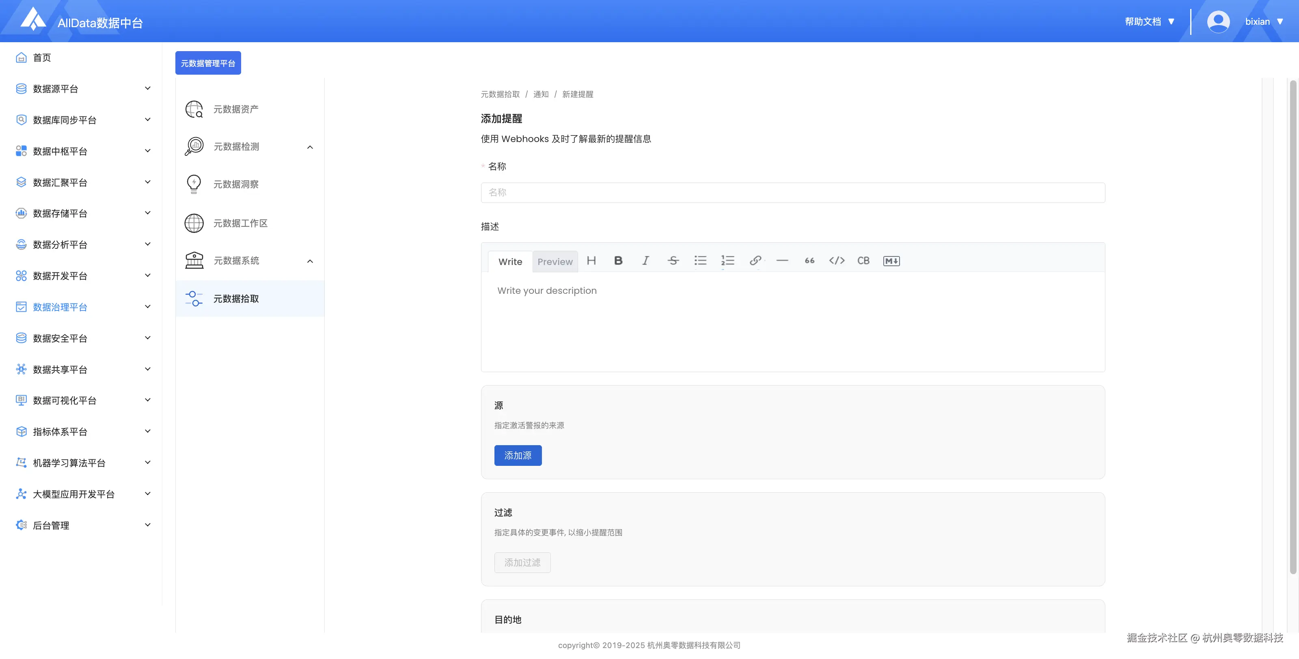The height and width of the screenshot is (659, 1299).
Task: Insert a numbered ordered list
Action: pyautogui.click(x=727, y=261)
